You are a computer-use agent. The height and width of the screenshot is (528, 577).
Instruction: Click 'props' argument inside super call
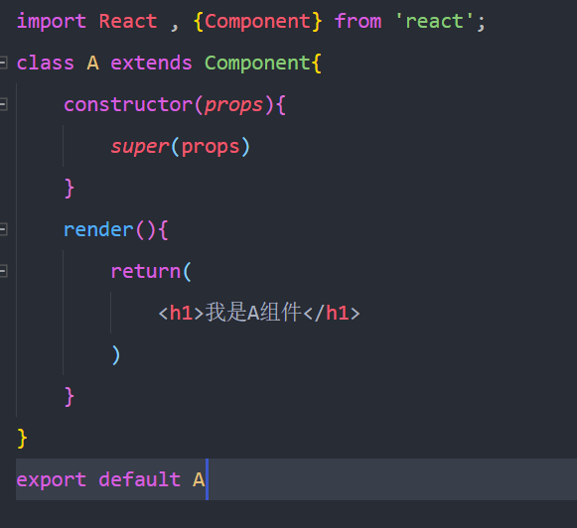click(x=211, y=147)
